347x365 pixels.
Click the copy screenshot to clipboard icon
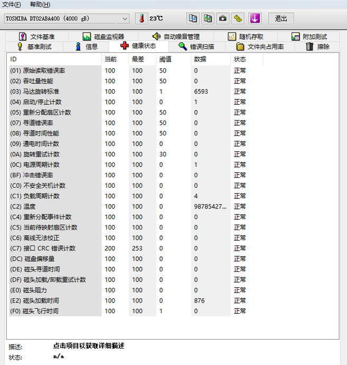click(x=208, y=19)
